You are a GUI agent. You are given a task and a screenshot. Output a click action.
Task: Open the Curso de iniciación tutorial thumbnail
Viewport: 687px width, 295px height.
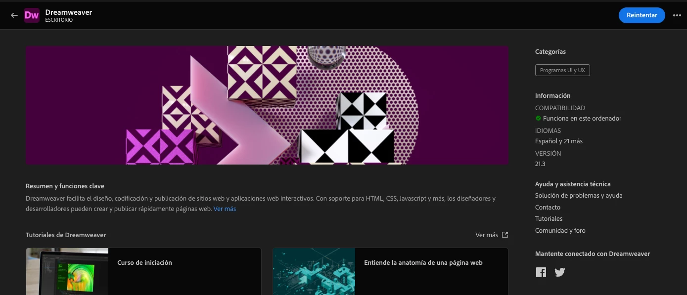pyautogui.click(x=67, y=271)
